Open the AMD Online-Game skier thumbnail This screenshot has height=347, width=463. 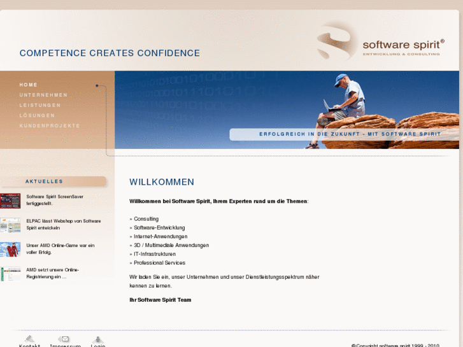(x=10, y=250)
